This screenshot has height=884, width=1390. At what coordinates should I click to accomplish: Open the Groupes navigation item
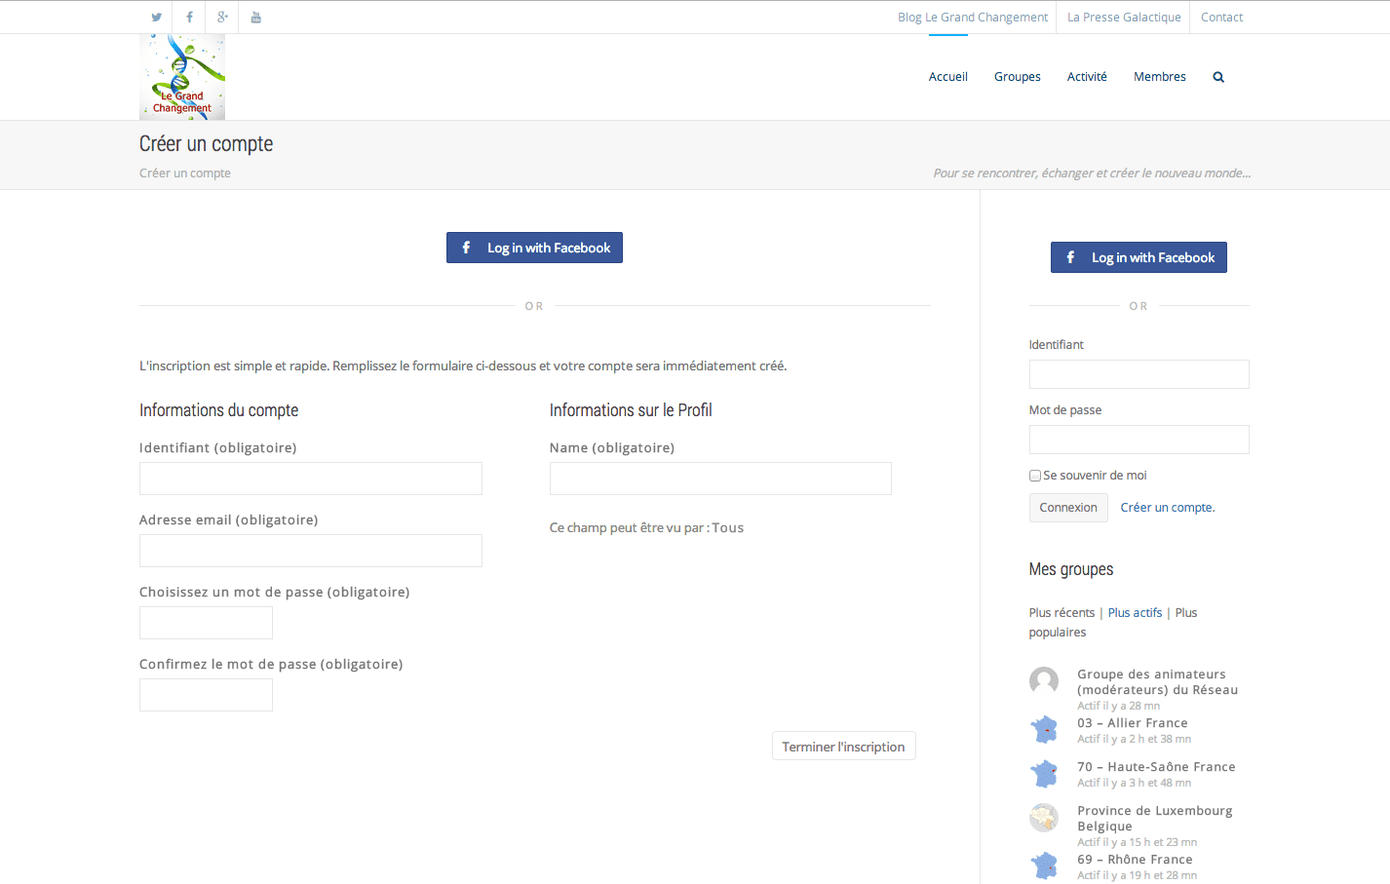[x=1018, y=77]
